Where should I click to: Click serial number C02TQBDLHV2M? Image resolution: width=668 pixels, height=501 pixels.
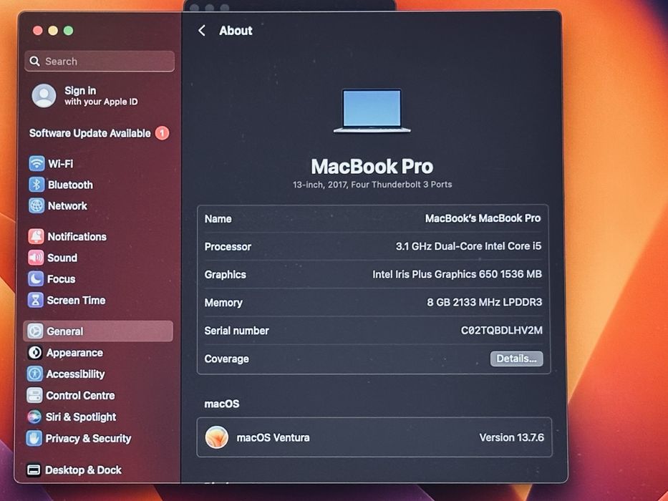501,331
